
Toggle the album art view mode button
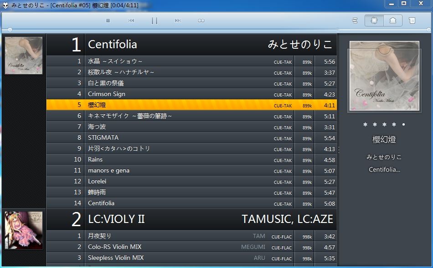coord(374,20)
